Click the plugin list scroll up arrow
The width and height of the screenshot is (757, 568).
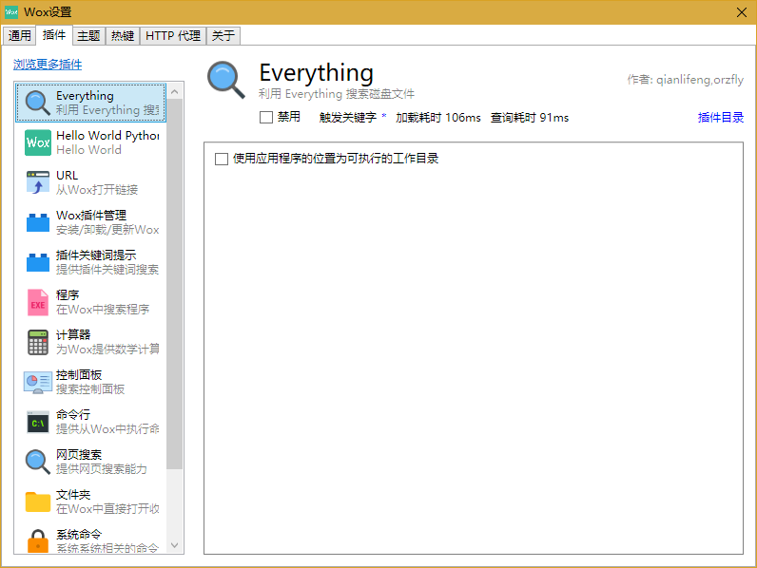click(x=175, y=91)
